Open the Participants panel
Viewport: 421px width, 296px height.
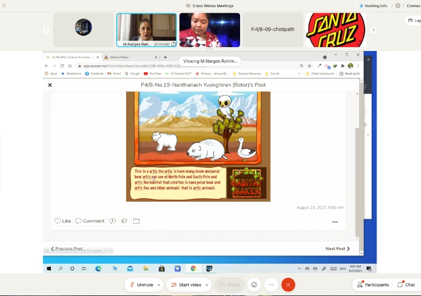(373, 284)
